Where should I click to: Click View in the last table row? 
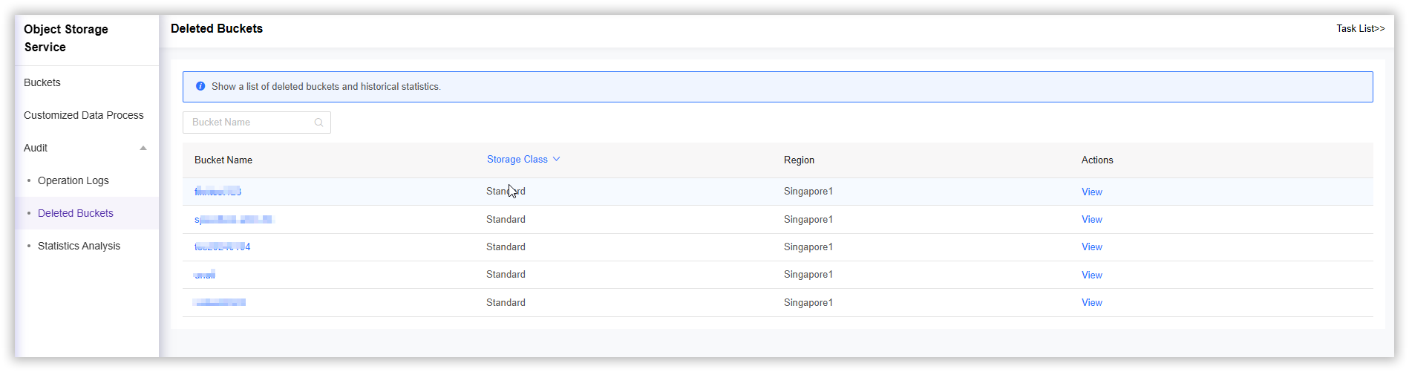pos(1091,302)
